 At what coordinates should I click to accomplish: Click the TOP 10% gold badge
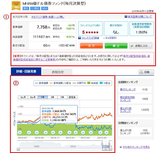[x=16, y=6]
